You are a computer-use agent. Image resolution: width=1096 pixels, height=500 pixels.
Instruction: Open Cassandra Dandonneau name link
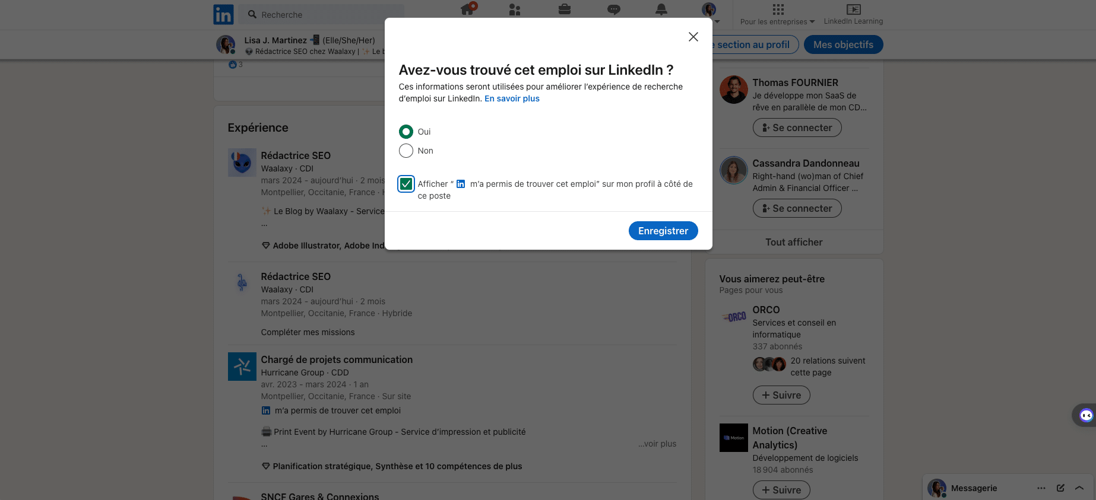point(806,163)
